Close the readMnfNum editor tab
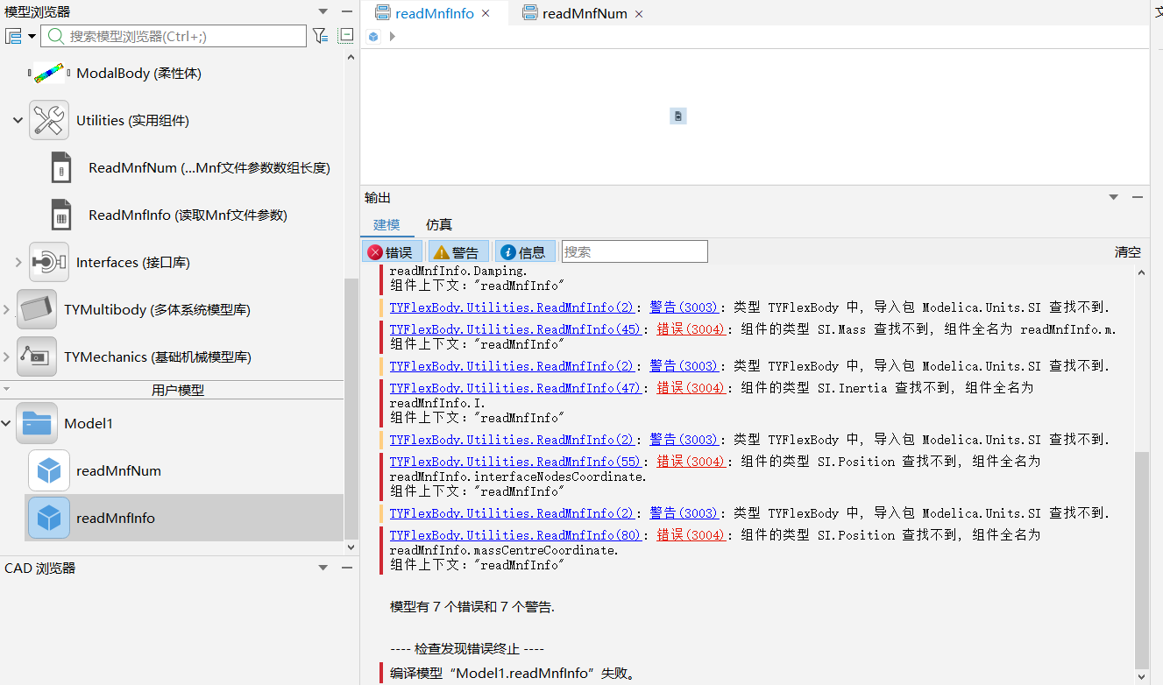 (x=639, y=13)
